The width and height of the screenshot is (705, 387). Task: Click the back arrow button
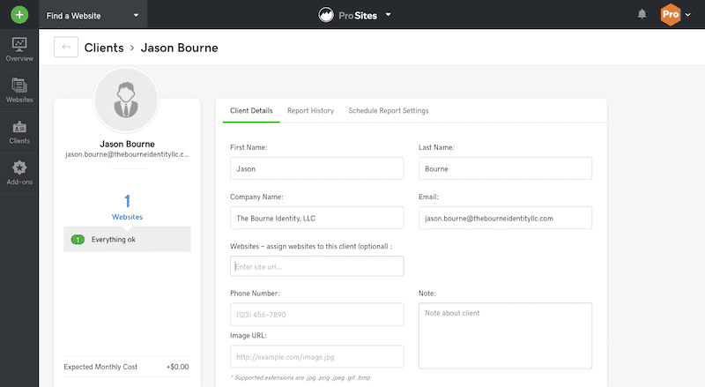66,47
